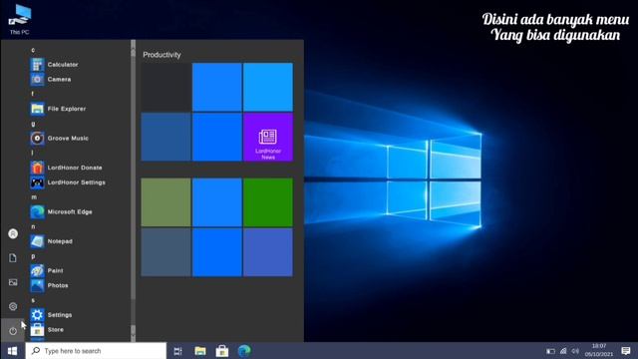
Task: Click the Windows Start button
Action: pyautogui.click(x=12, y=351)
